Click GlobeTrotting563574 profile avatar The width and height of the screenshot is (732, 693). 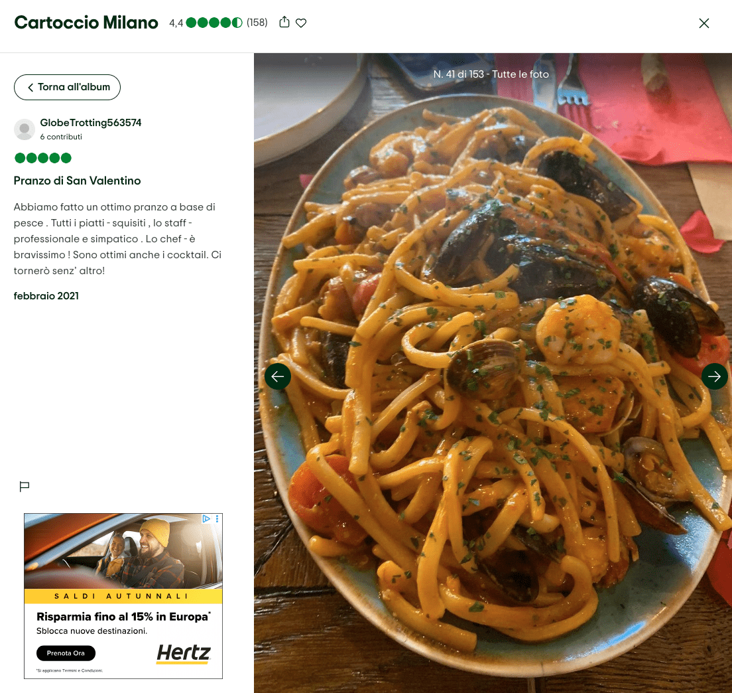tap(25, 129)
